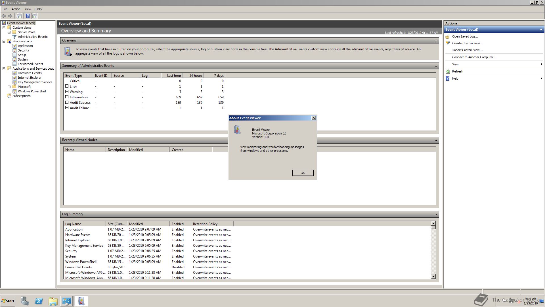The image size is (545, 307).
Task: Collapse Event Viewer (Local) actions header
Action: click(x=541, y=30)
